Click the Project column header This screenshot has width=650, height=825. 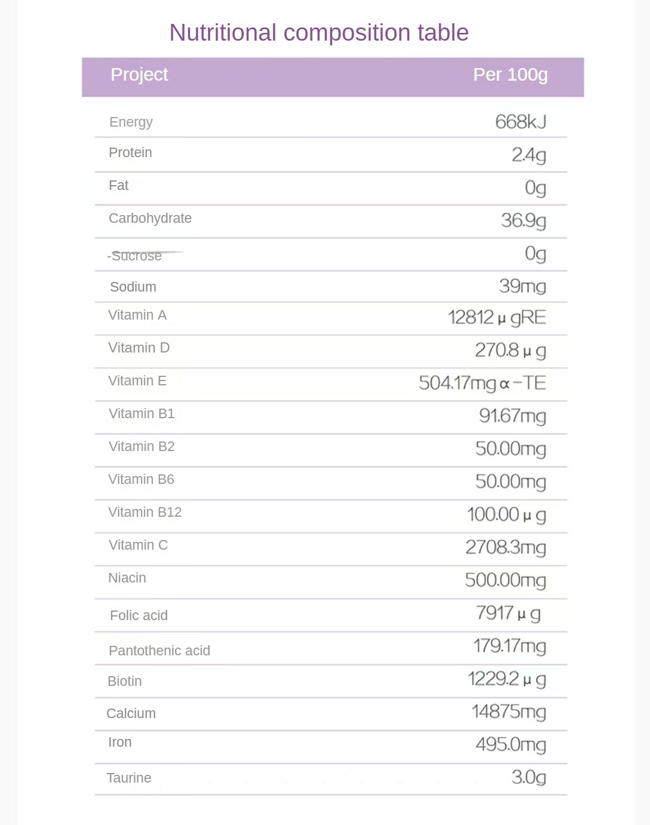[x=139, y=75]
